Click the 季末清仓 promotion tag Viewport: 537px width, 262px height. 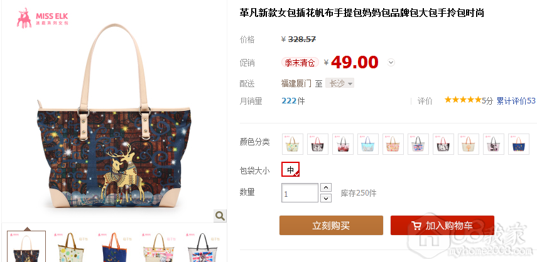(300, 63)
